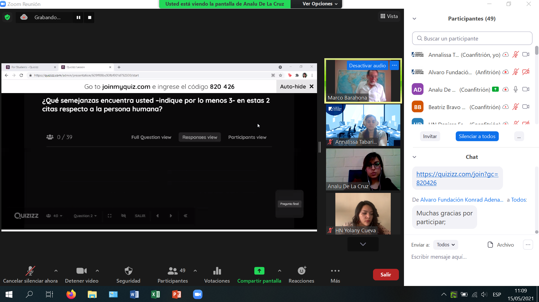Open the Enviar a Todos dropdown
Image resolution: width=539 pixels, height=302 pixels.
point(446,245)
